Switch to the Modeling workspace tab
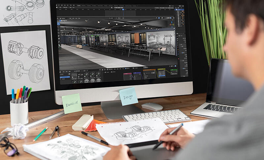 (x=83, y=6)
